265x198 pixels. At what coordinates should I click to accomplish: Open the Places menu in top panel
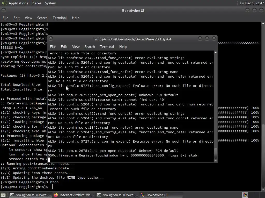tap(36, 3)
